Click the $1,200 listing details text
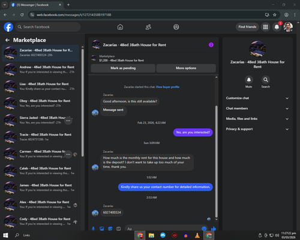300x240 pixels. click(x=121, y=61)
